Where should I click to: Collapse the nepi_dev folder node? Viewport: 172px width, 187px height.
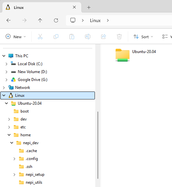point(12,143)
